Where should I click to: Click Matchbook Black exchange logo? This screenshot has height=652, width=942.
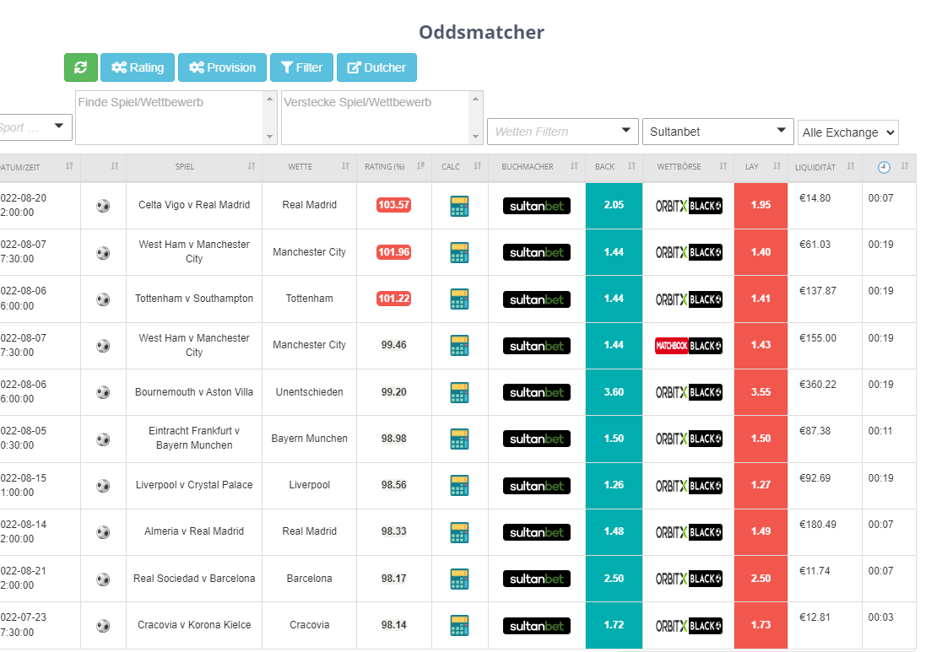[x=689, y=345]
